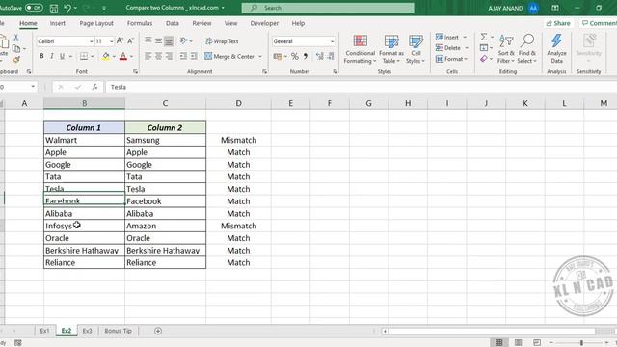617x347 pixels.
Task: Click the AutoSum sigma icon
Action: coord(484,37)
